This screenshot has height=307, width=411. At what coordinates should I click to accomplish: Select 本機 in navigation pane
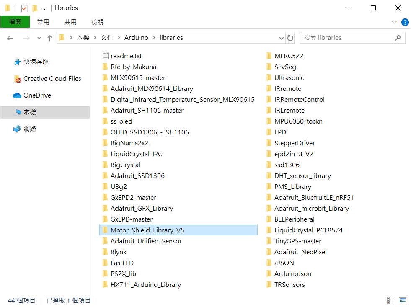point(45,112)
